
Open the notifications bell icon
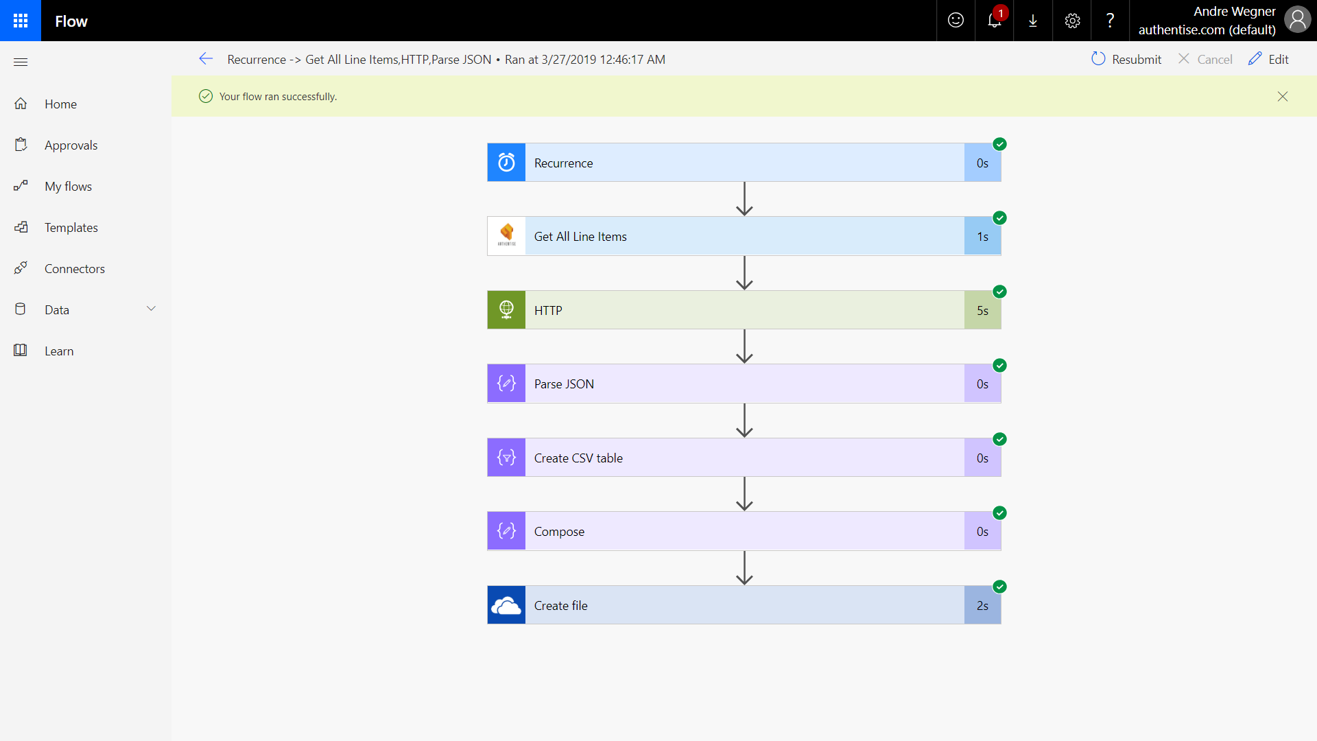click(994, 21)
